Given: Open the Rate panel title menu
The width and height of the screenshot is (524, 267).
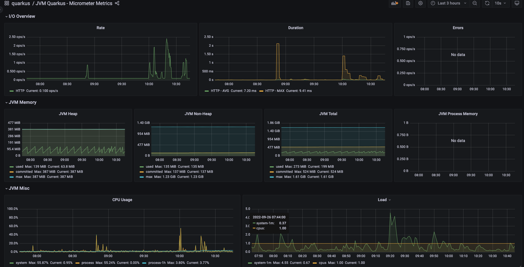Looking at the screenshot, I should 101,28.
